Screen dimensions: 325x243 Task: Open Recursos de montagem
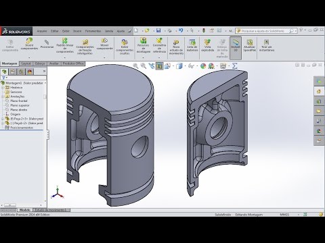(x=144, y=45)
